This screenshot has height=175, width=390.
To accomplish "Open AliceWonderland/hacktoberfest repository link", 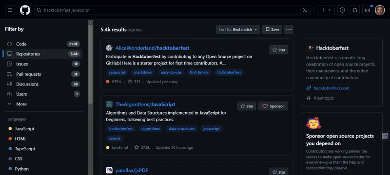I will (152, 48).
